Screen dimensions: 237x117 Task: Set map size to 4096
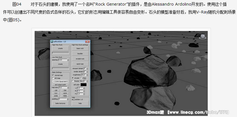[65, 96]
